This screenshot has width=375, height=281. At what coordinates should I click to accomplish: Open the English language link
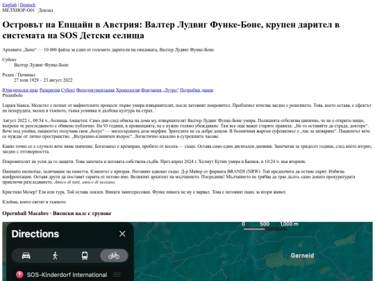(10, 5)
